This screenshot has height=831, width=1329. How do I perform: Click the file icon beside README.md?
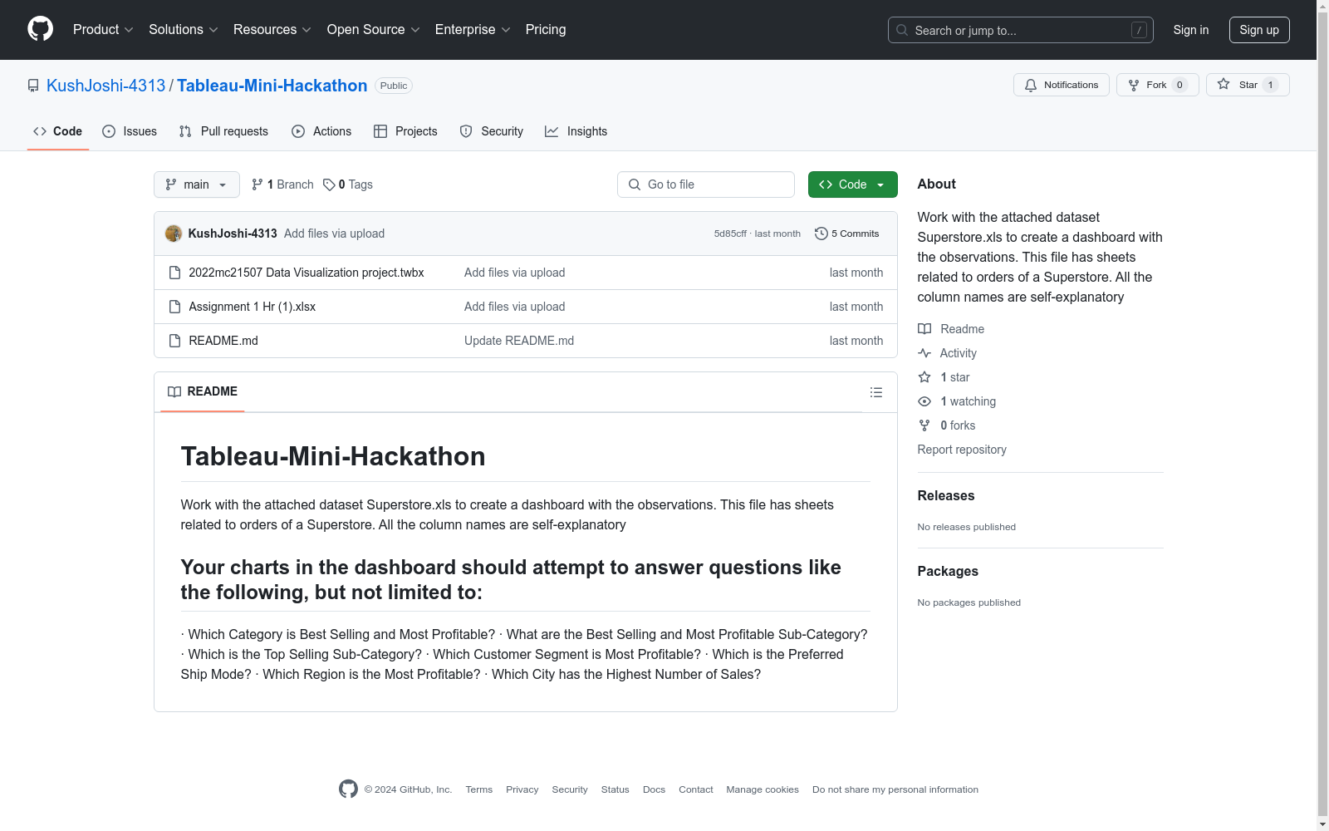(174, 341)
